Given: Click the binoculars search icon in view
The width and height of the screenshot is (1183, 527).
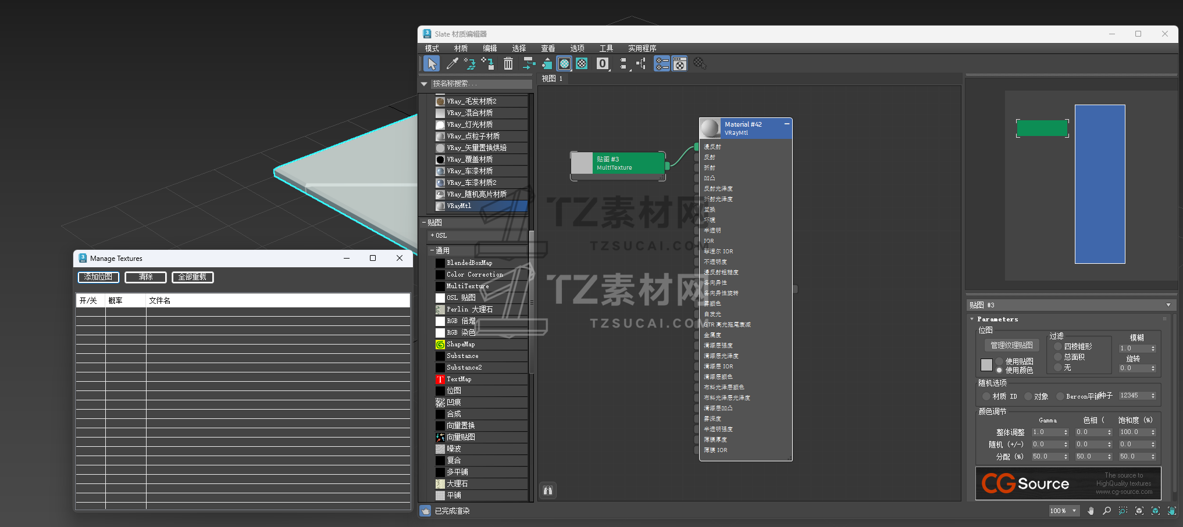Looking at the screenshot, I should 548,490.
